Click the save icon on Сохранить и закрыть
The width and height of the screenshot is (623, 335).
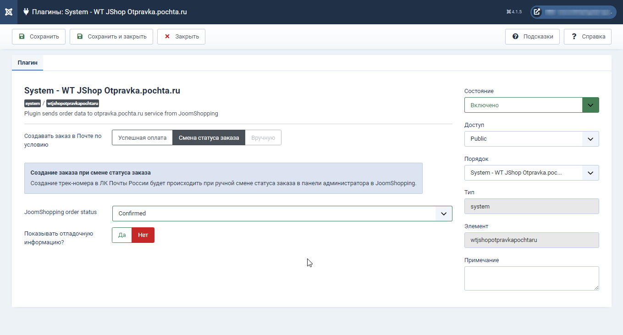80,37
